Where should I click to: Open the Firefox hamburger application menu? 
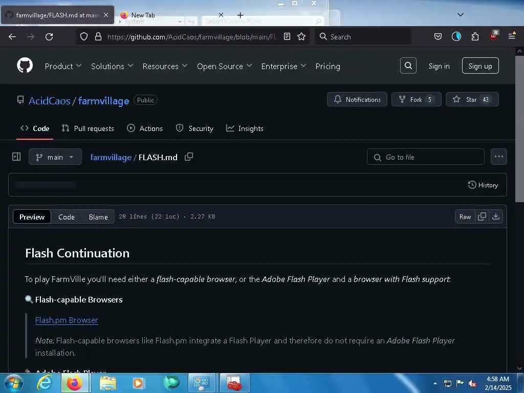tap(512, 36)
